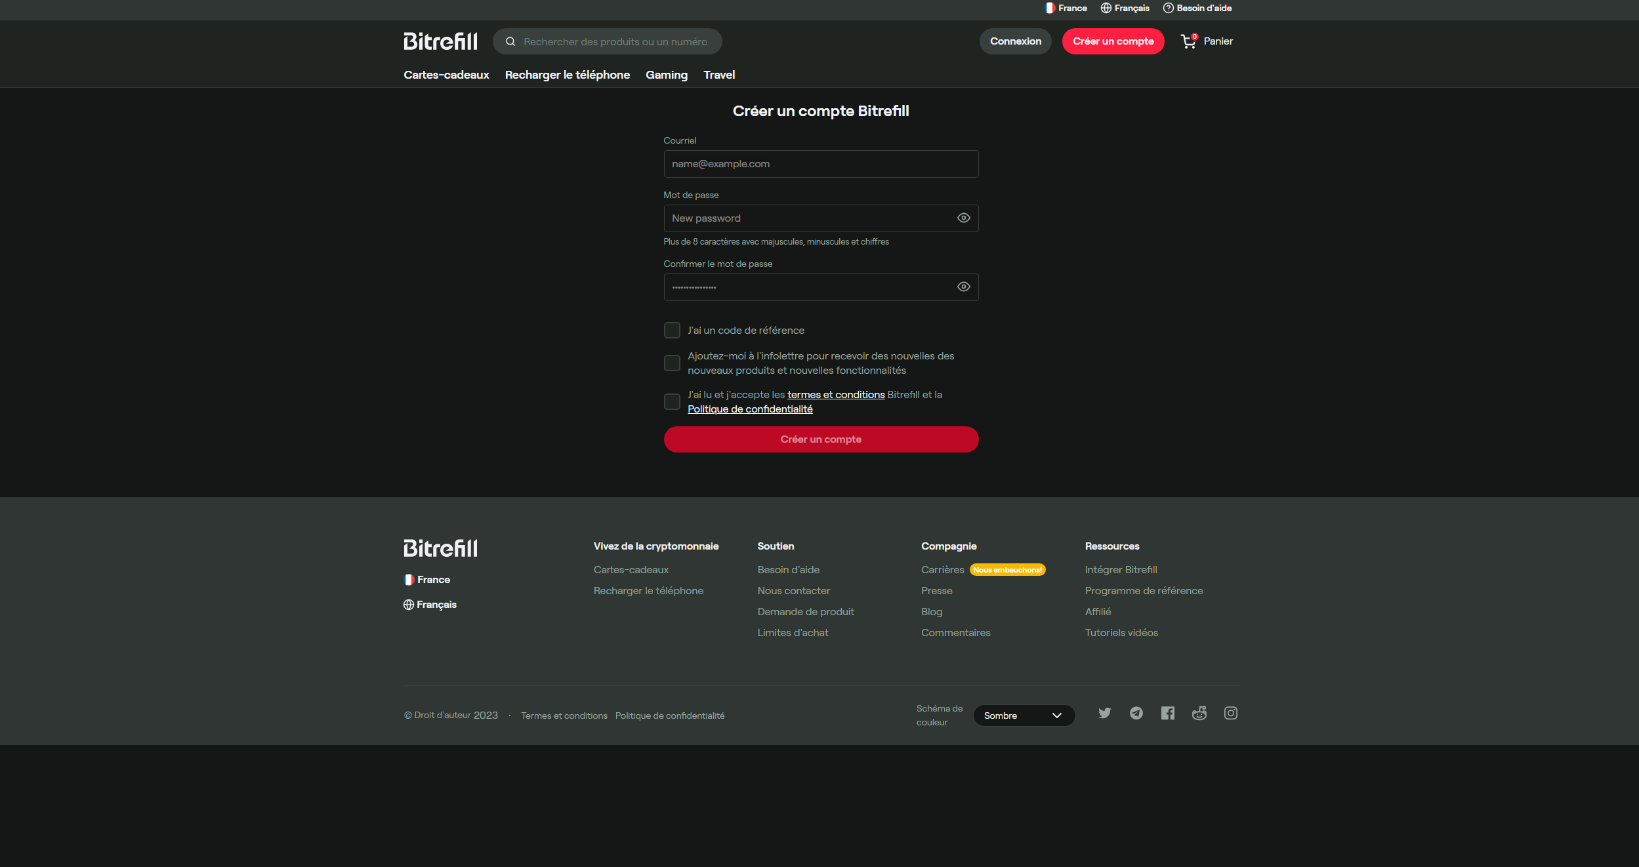Open the Blog link
Screen dimensions: 1639x867
pyautogui.click(x=932, y=612)
